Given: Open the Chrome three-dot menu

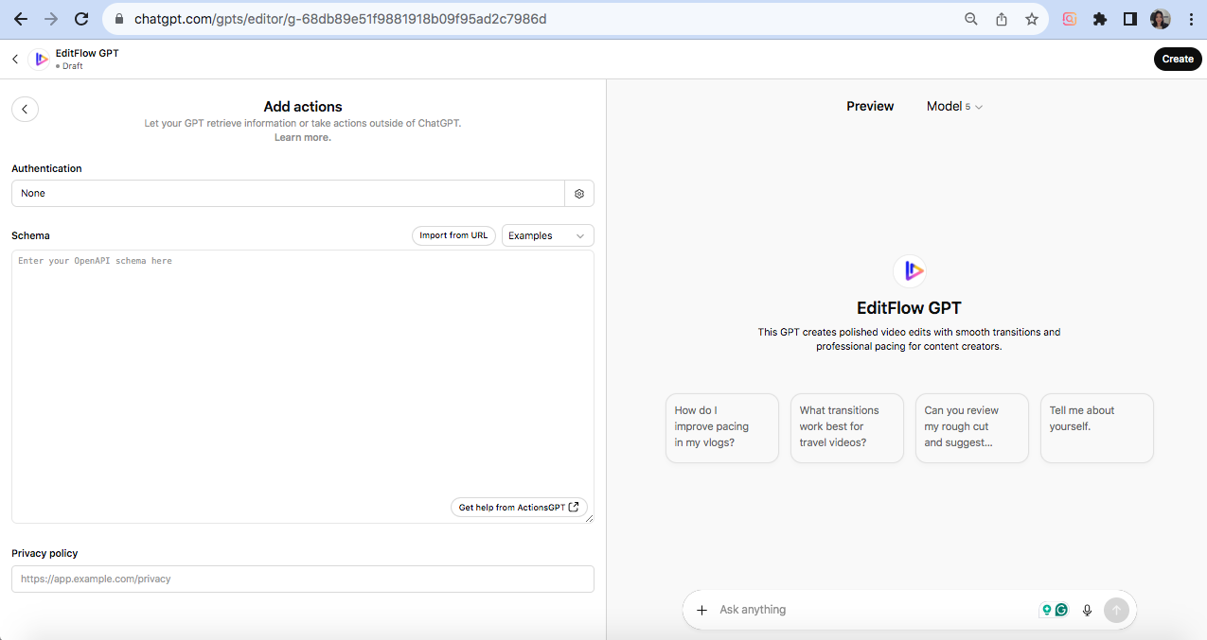Looking at the screenshot, I should pyautogui.click(x=1191, y=19).
